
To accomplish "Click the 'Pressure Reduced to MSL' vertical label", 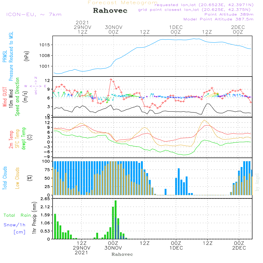I will (11, 56).
